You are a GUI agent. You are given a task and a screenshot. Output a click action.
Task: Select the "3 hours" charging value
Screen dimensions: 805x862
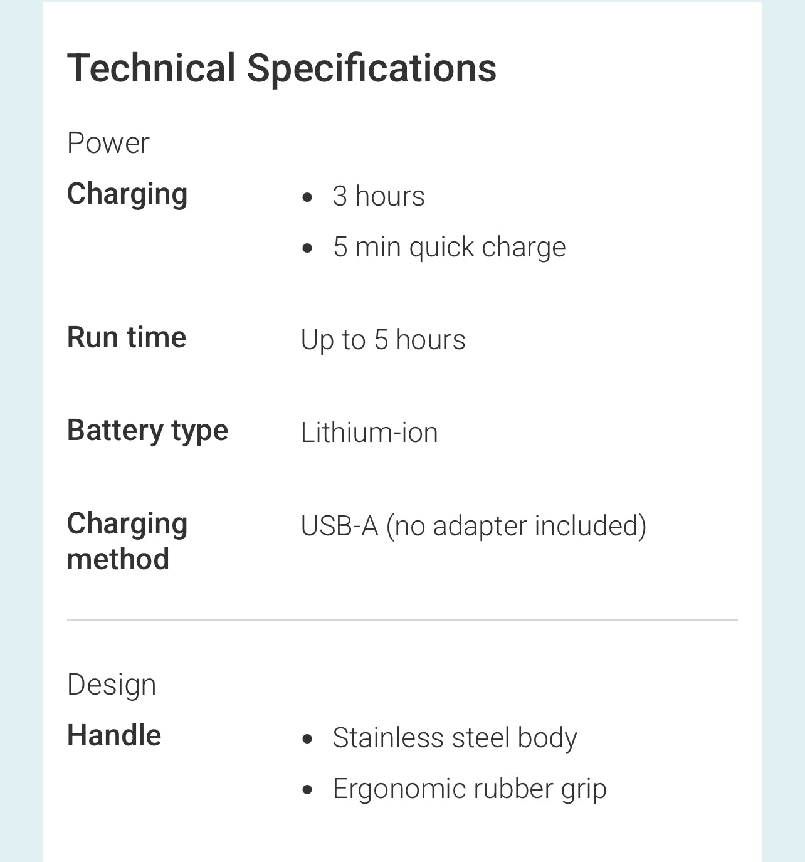pyautogui.click(x=378, y=196)
